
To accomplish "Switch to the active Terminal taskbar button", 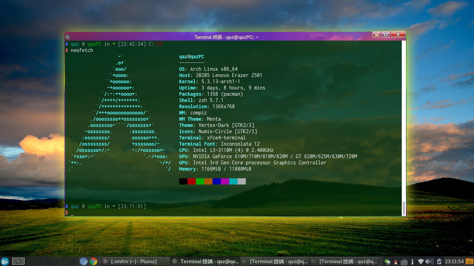I will click(x=205, y=261).
